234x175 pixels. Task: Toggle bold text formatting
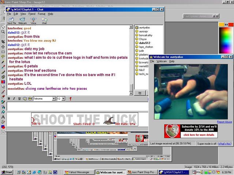[x=9, y=98]
